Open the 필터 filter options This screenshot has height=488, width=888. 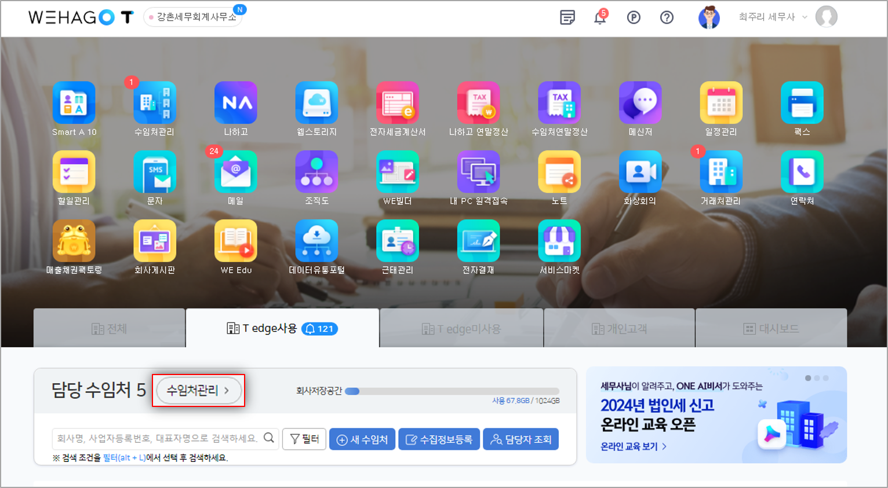(x=304, y=439)
